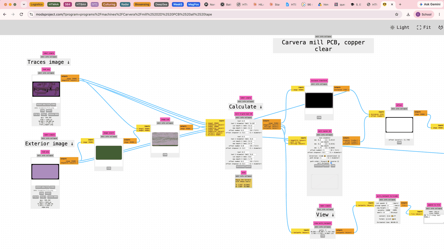444x249 pixels.
Task: Select climb direction in mill raster 2D
Action: click(325, 156)
